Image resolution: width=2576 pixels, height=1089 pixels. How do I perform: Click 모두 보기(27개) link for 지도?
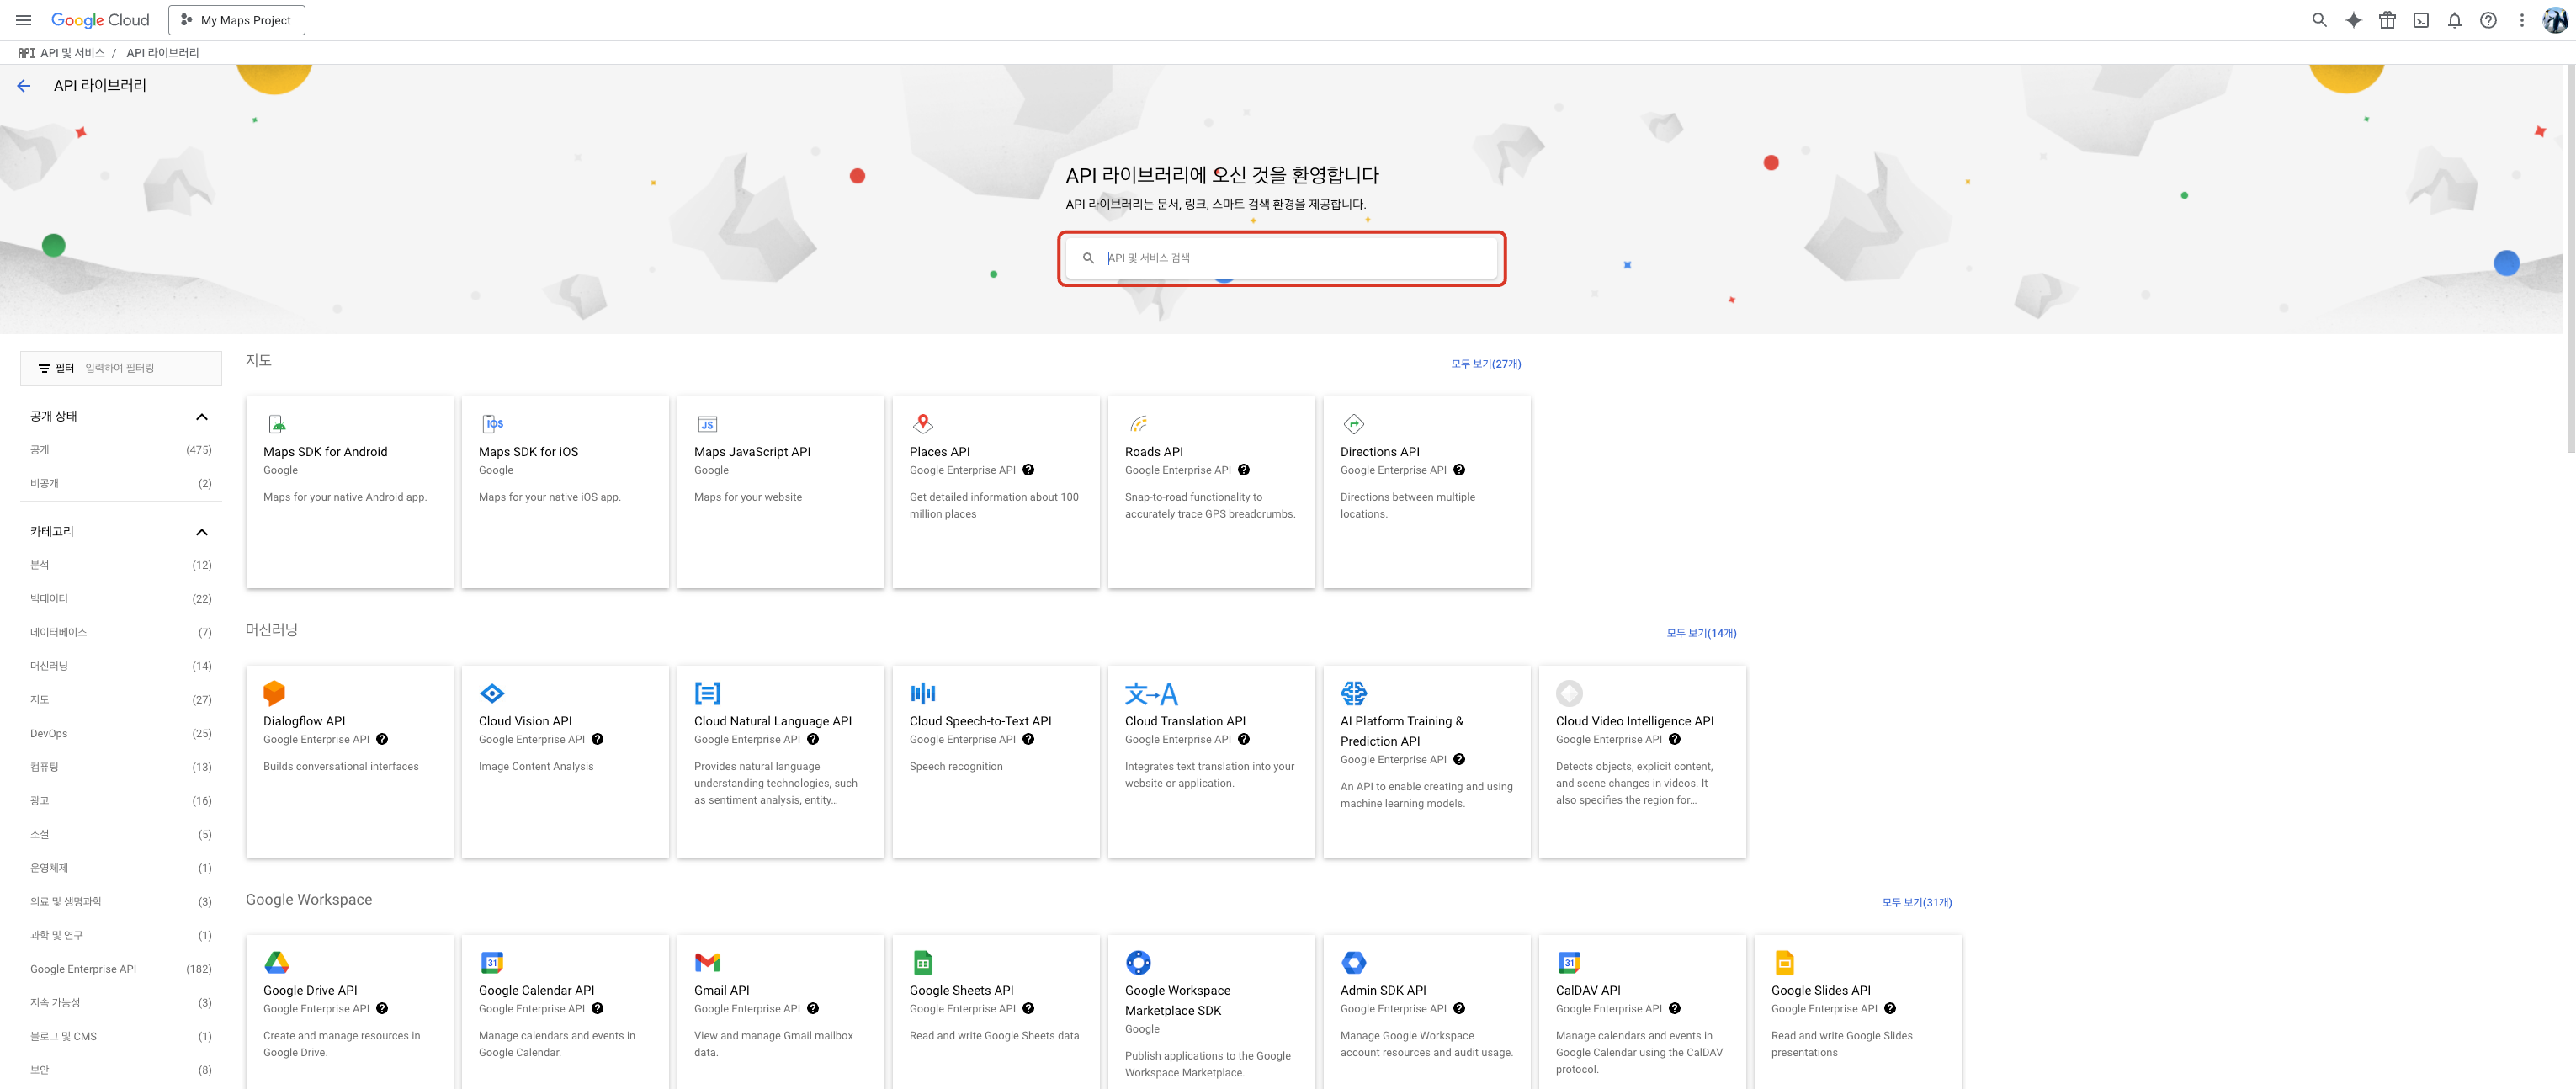(1485, 364)
